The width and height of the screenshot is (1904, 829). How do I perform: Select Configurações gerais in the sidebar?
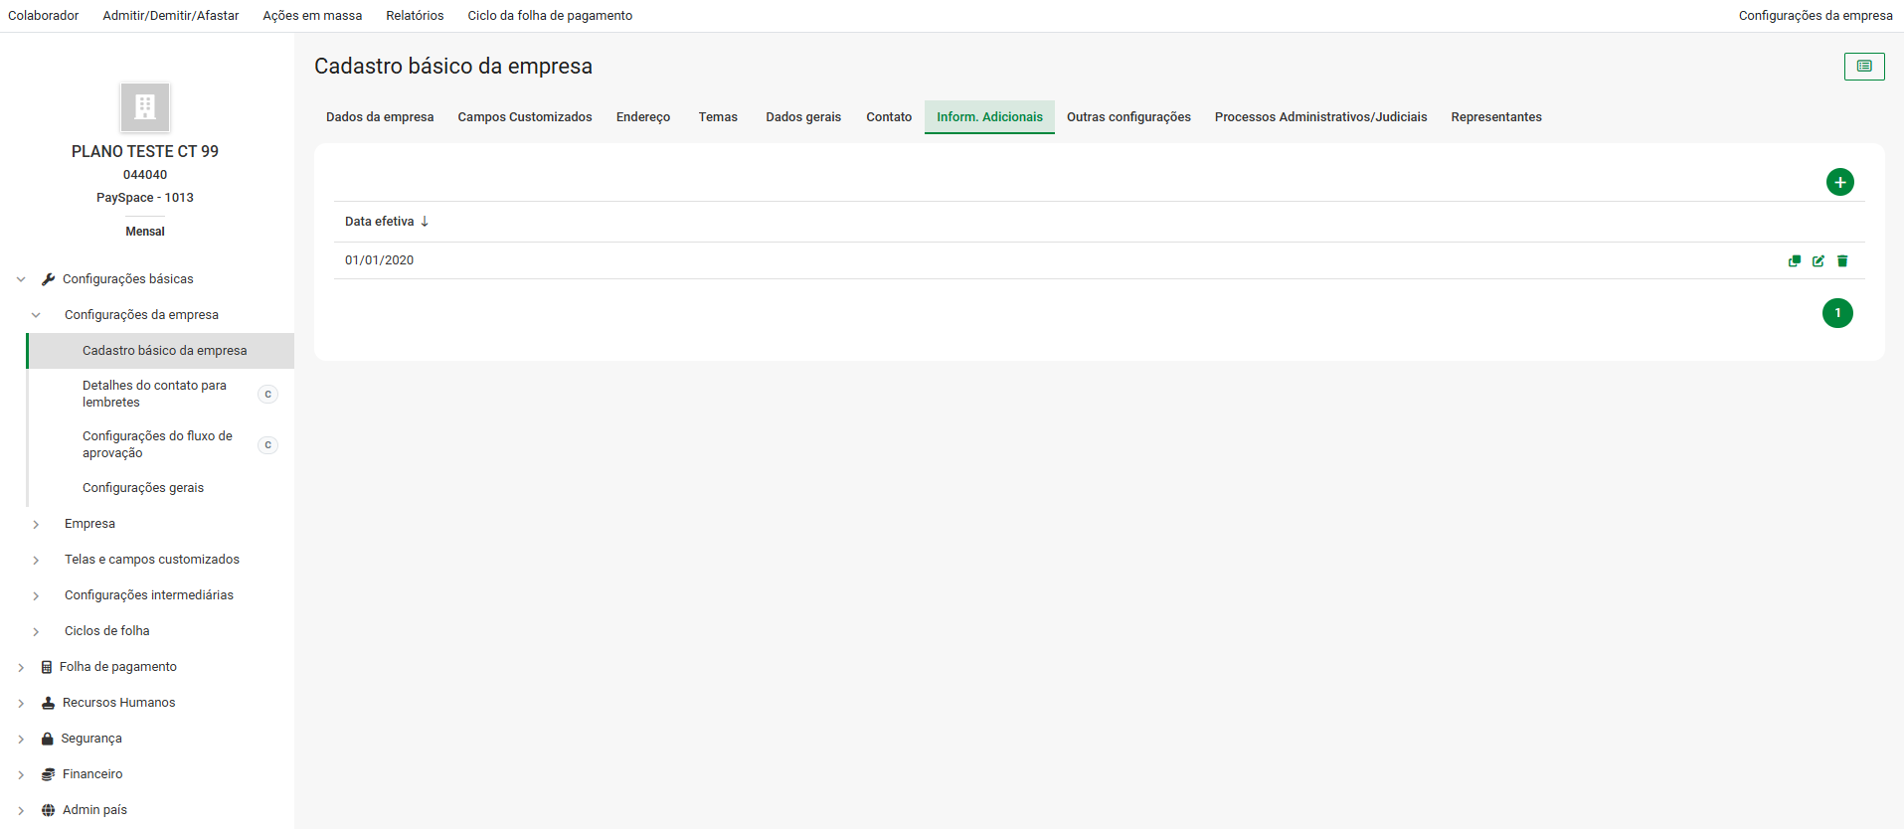point(143,488)
